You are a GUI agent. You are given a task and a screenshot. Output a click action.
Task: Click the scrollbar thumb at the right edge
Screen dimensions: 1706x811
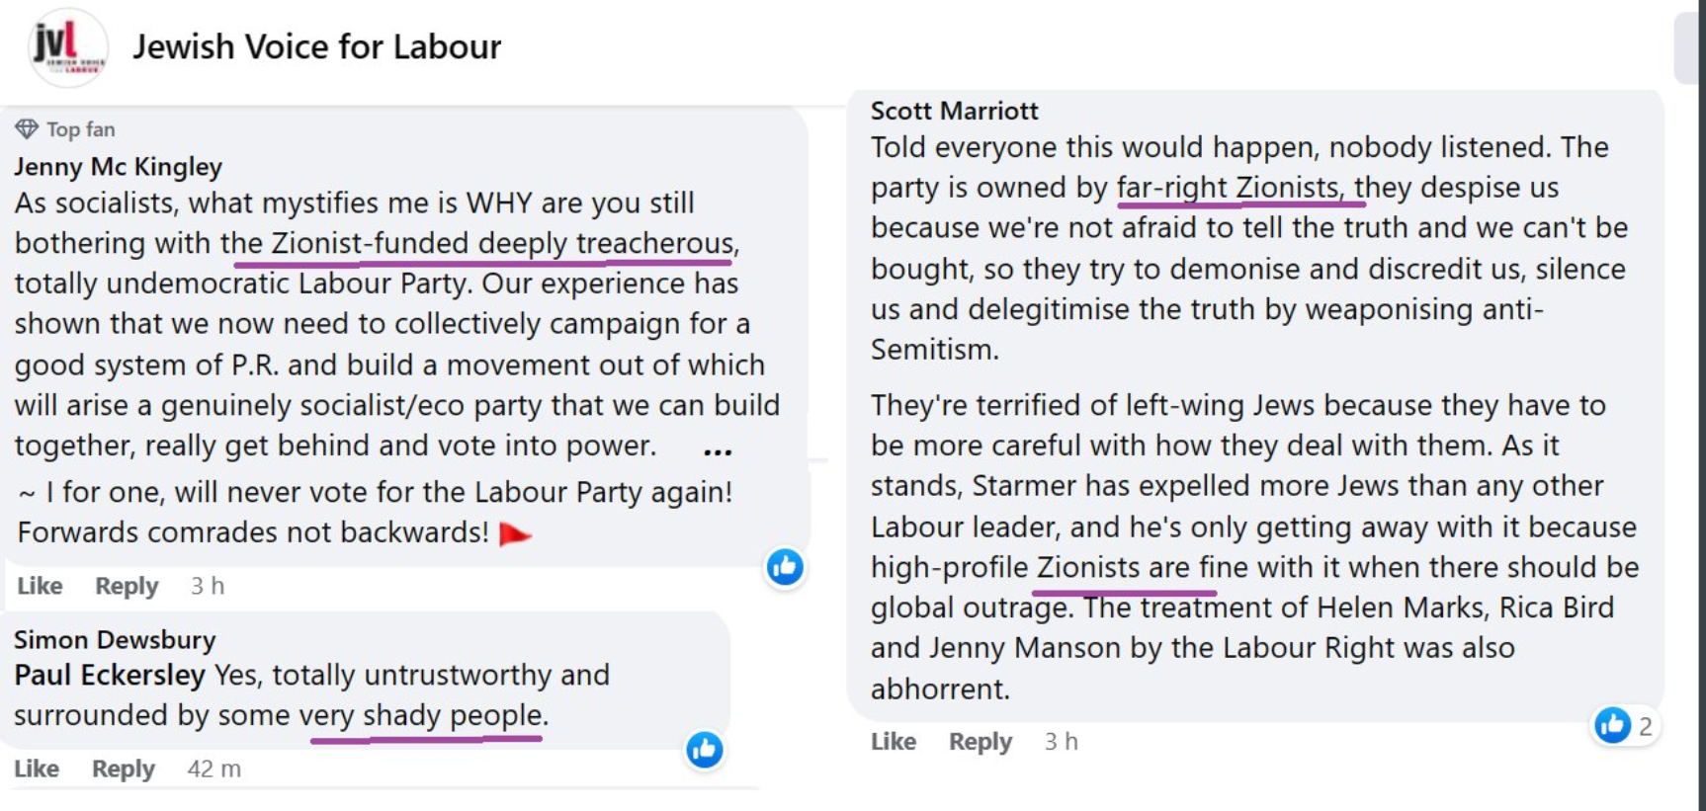[x=1689, y=47]
